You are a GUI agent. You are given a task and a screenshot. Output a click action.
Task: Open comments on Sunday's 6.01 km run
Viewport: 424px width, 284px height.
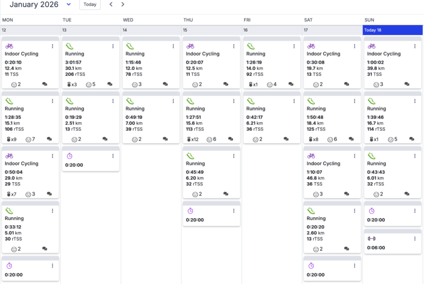point(407,194)
